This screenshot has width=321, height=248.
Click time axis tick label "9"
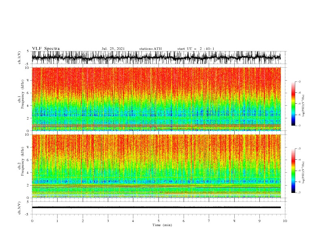click(259, 221)
